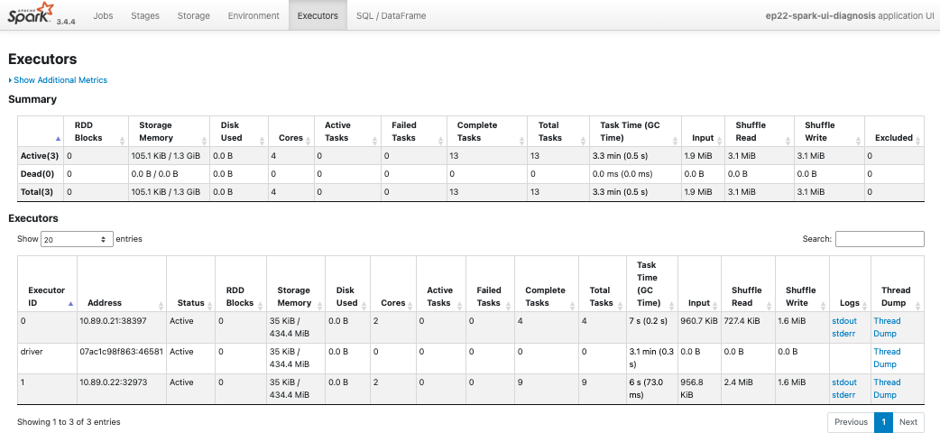Sort Summary by Active Tasks
This screenshot has width=940, height=442.
point(348,132)
